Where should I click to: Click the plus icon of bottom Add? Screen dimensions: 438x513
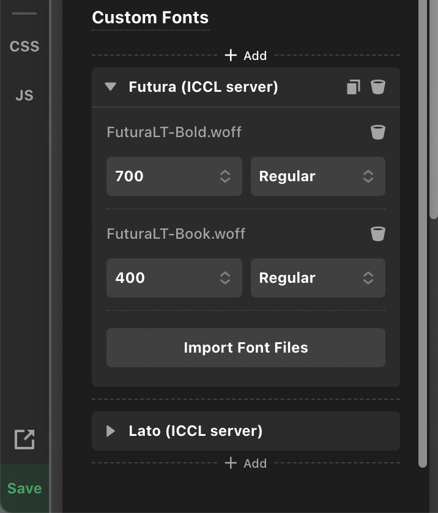pos(231,463)
